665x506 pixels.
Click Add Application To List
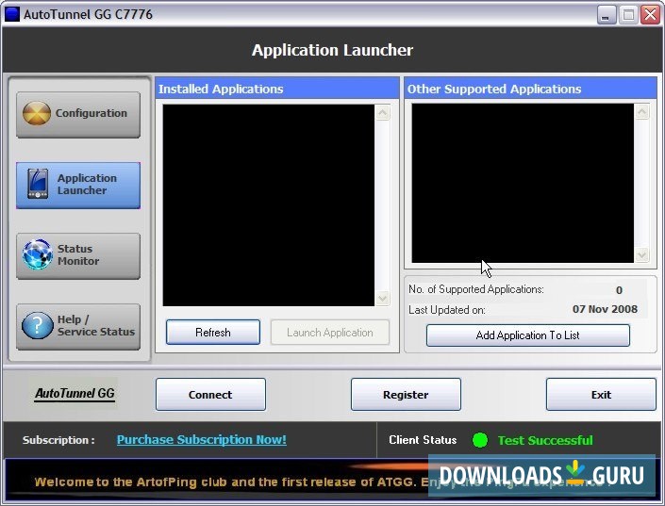click(x=527, y=335)
